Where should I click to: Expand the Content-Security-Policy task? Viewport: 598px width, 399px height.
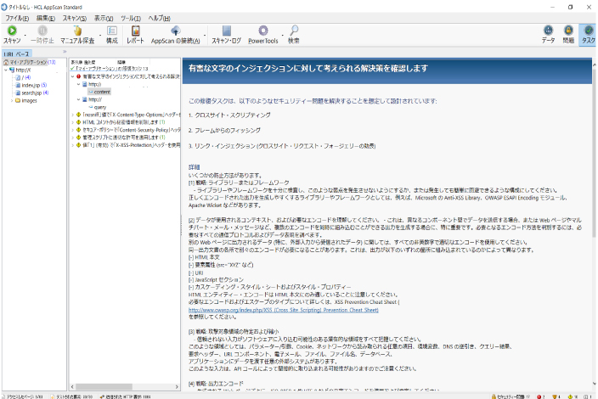click(73, 130)
